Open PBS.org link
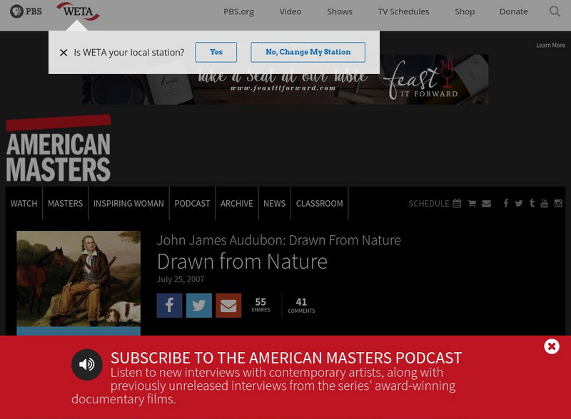Image resolution: width=571 pixels, height=419 pixels. pyautogui.click(x=239, y=11)
